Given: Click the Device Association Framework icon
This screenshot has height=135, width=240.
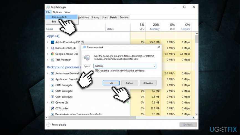Looking at the screenshot, I should [x=52, y=114].
